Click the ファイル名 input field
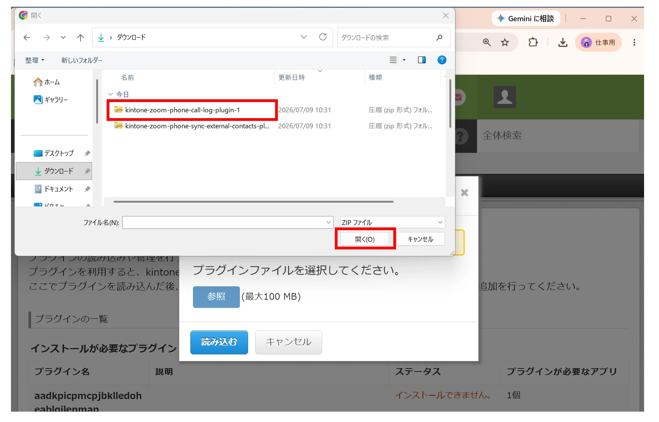 pyautogui.click(x=228, y=222)
